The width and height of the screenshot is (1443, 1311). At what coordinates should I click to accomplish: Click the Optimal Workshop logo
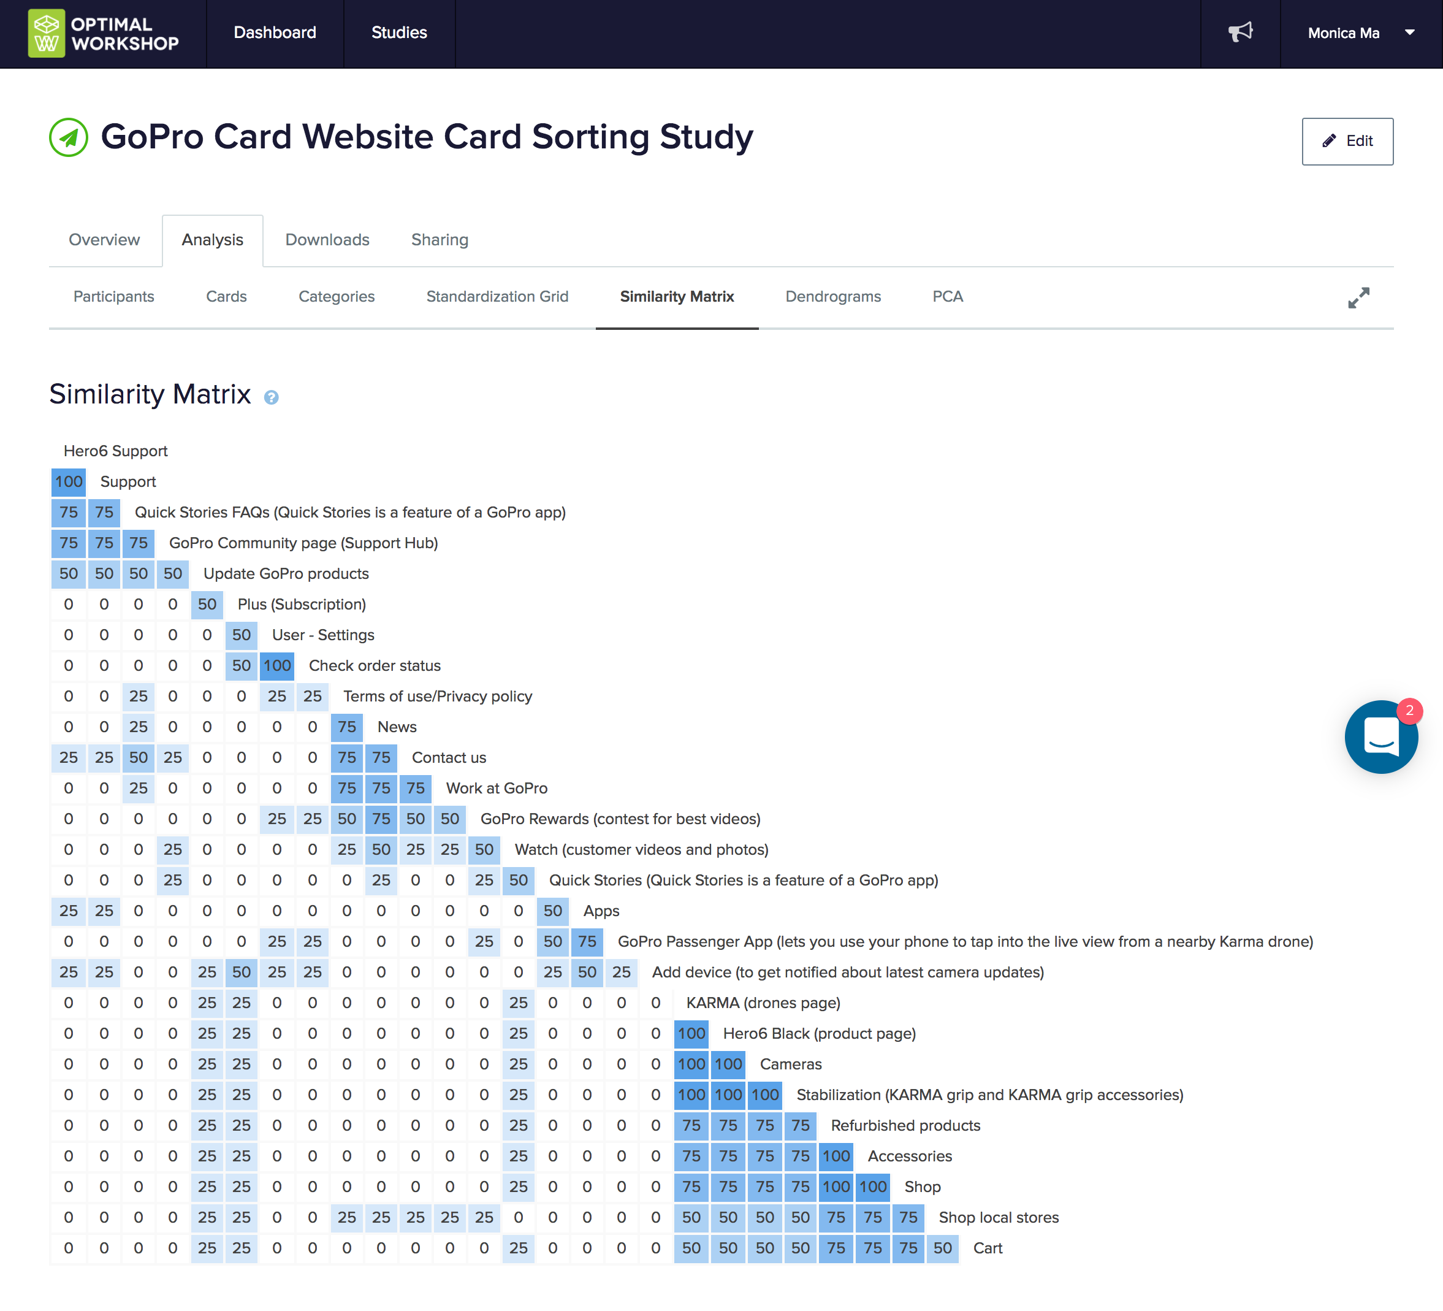tap(103, 33)
